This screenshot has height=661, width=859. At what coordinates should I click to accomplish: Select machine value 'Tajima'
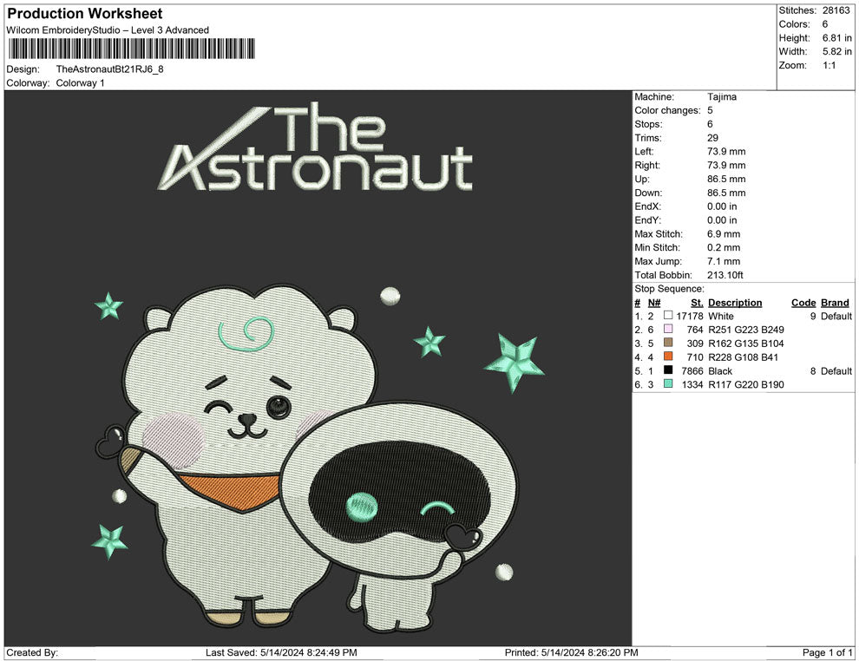click(722, 97)
